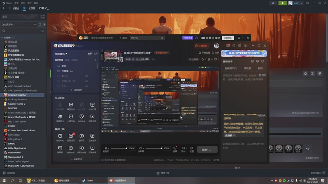This screenshot has height=184, width=328.
Task: Click the 主播数据 streamer data button
Action: [201, 46]
